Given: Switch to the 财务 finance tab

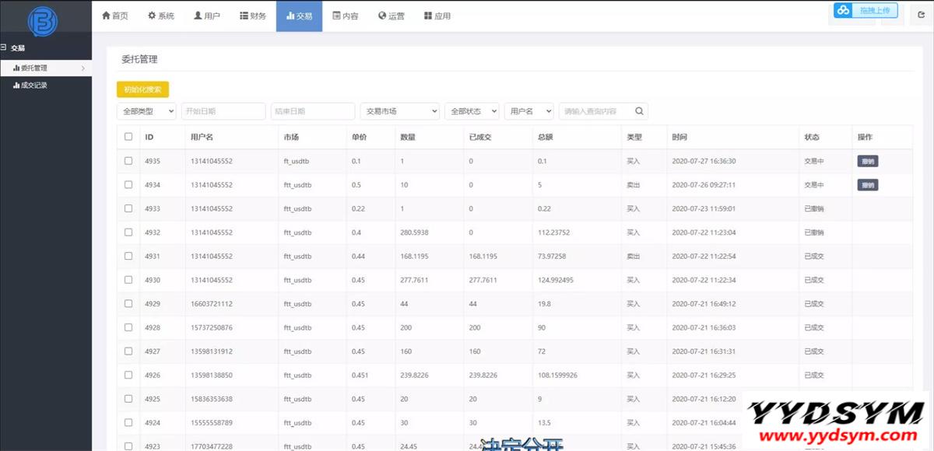Looking at the screenshot, I should pyautogui.click(x=253, y=16).
